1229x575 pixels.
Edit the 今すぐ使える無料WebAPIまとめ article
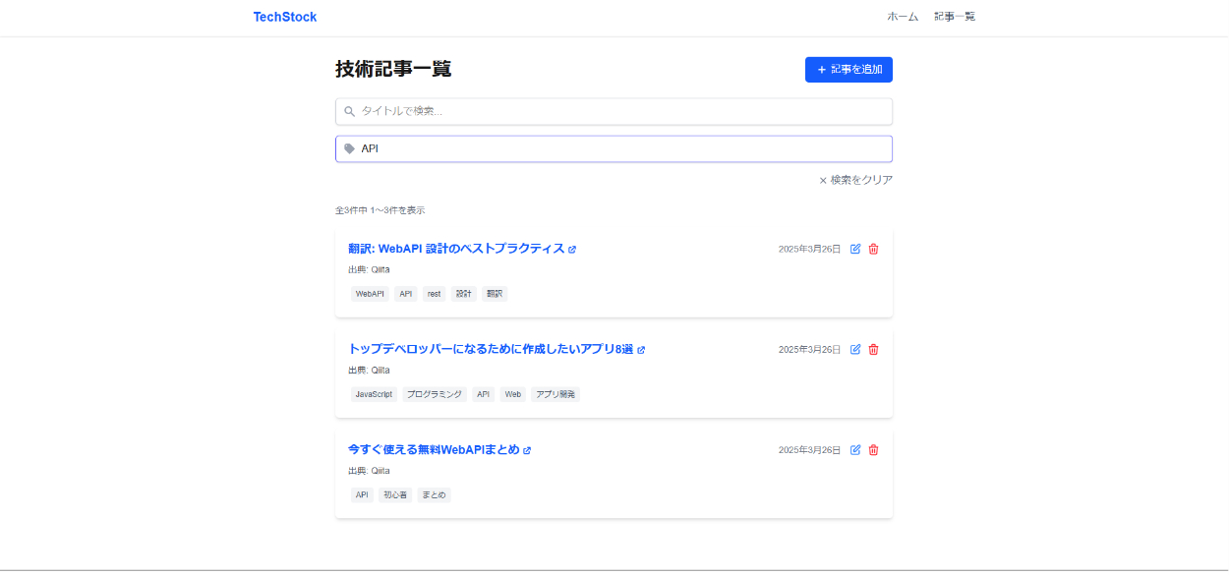(855, 449)
